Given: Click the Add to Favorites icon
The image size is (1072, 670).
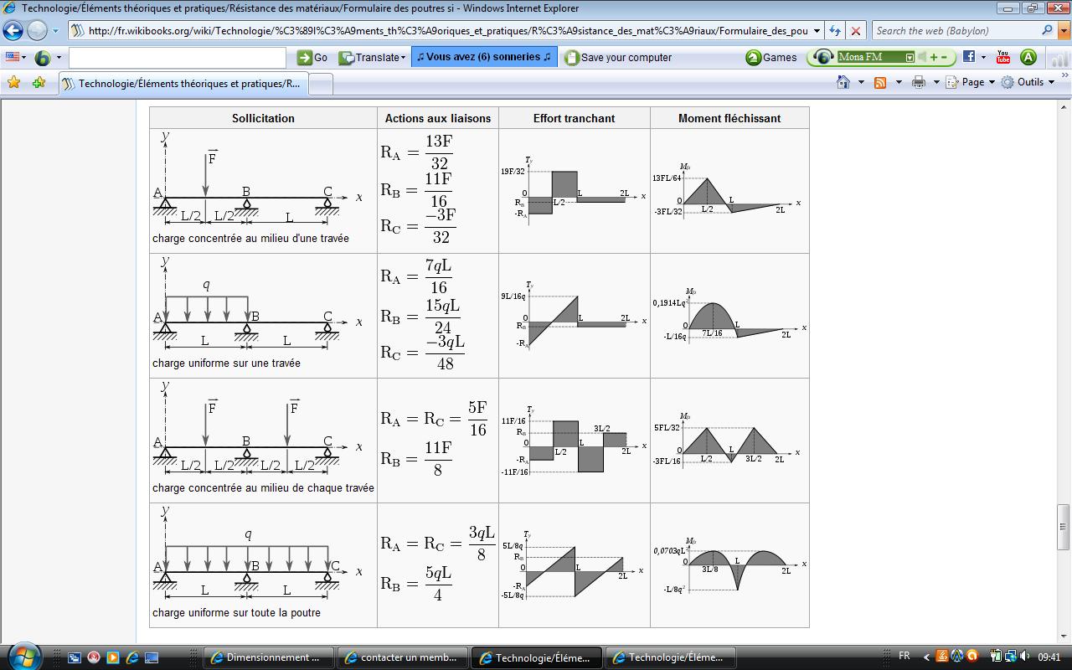Looking at the screenshot, I should [x=39, y=83].
